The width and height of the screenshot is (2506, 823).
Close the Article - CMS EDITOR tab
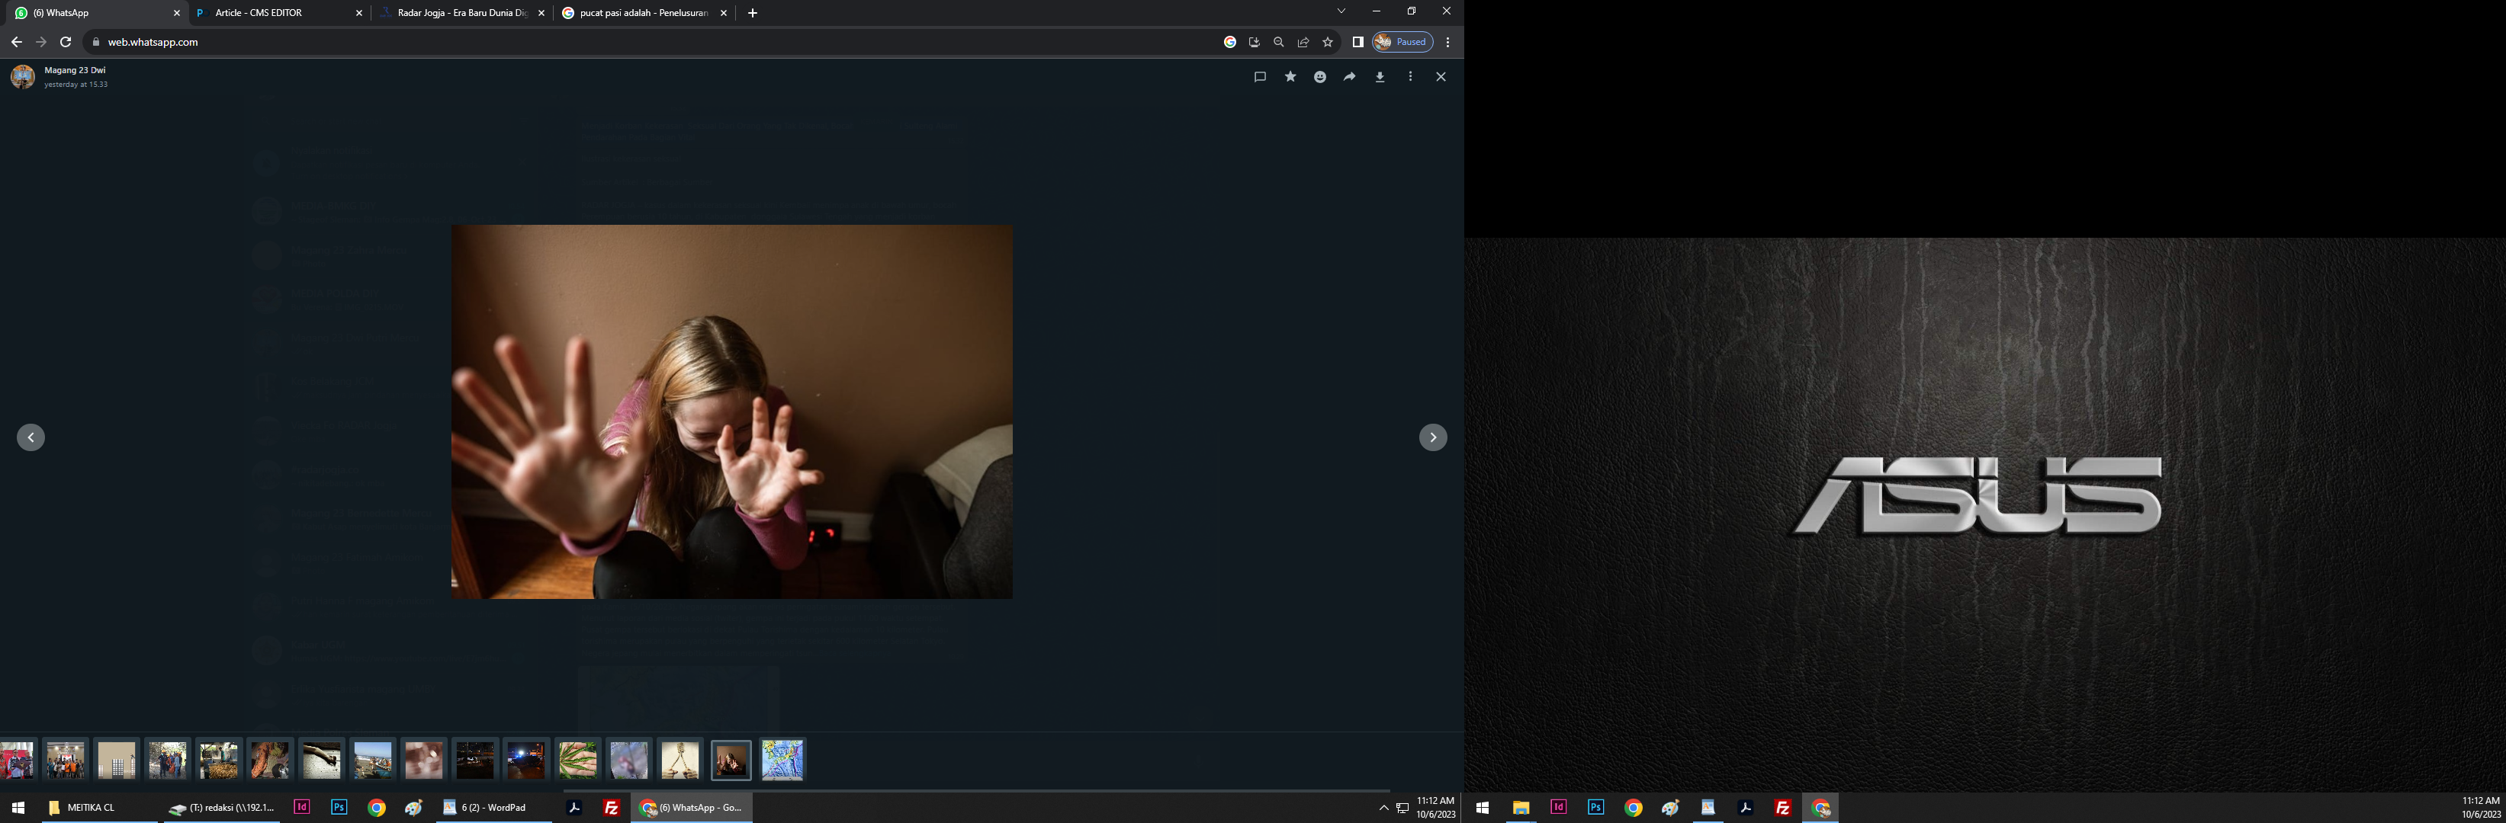click(x=359, y=14)
